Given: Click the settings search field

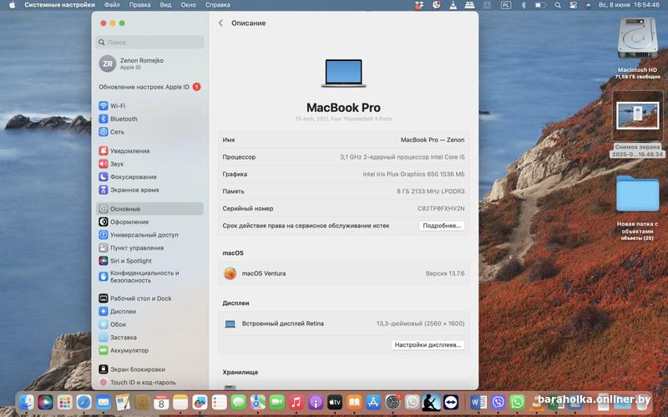Looking at the screenshot, I should click(150, 43).
